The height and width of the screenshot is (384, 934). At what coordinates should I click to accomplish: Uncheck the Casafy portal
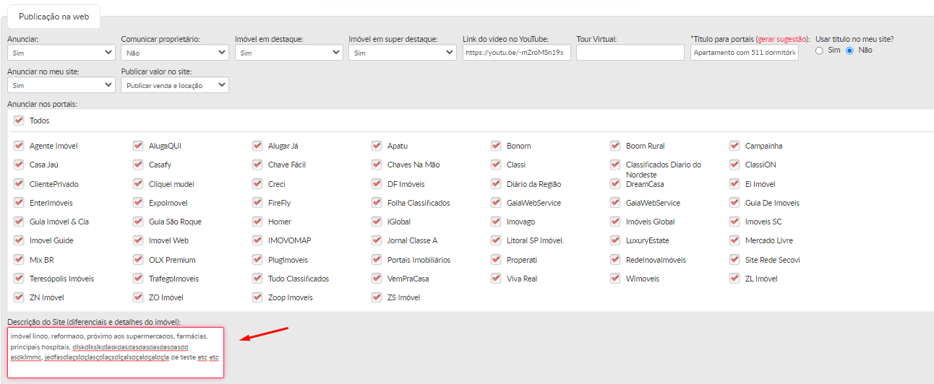pos(138,165)
